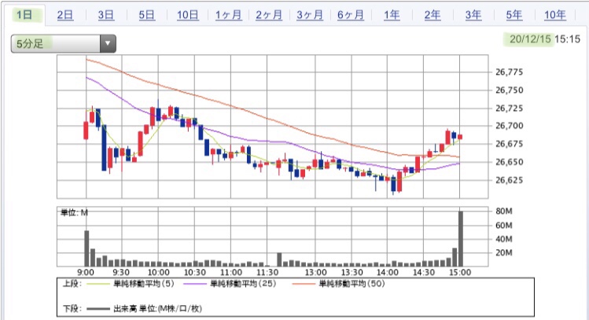The image size is (589, 320).
Task: Click the 15:00 time axis label
Action: (x=460, y=273)
